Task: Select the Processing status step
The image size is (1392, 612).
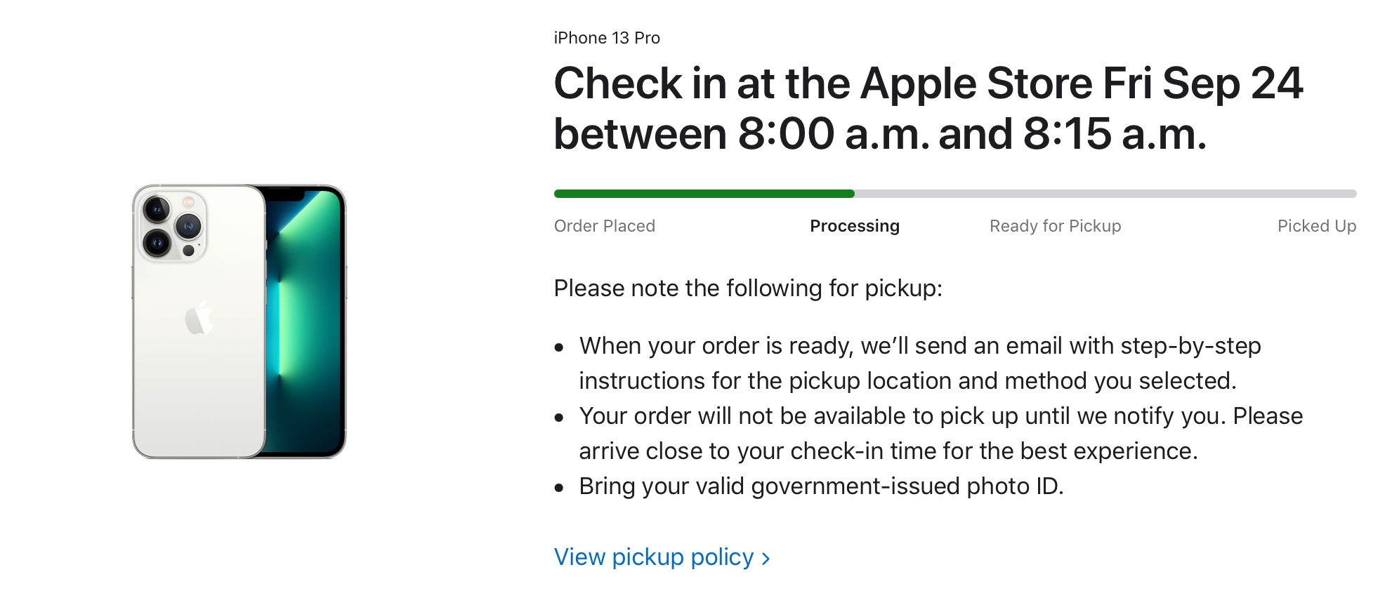Action: (854, 226)
